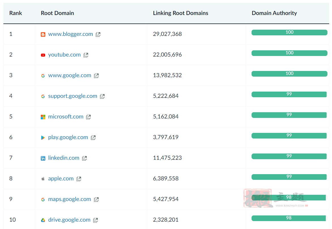
Task: Open the youtube.com link
Action: (64, 55)
